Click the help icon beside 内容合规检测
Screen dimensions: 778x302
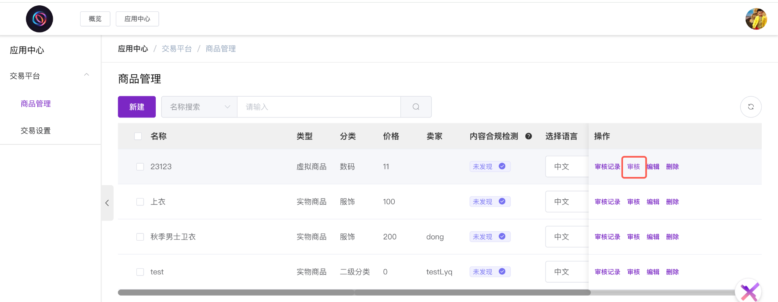528,136
